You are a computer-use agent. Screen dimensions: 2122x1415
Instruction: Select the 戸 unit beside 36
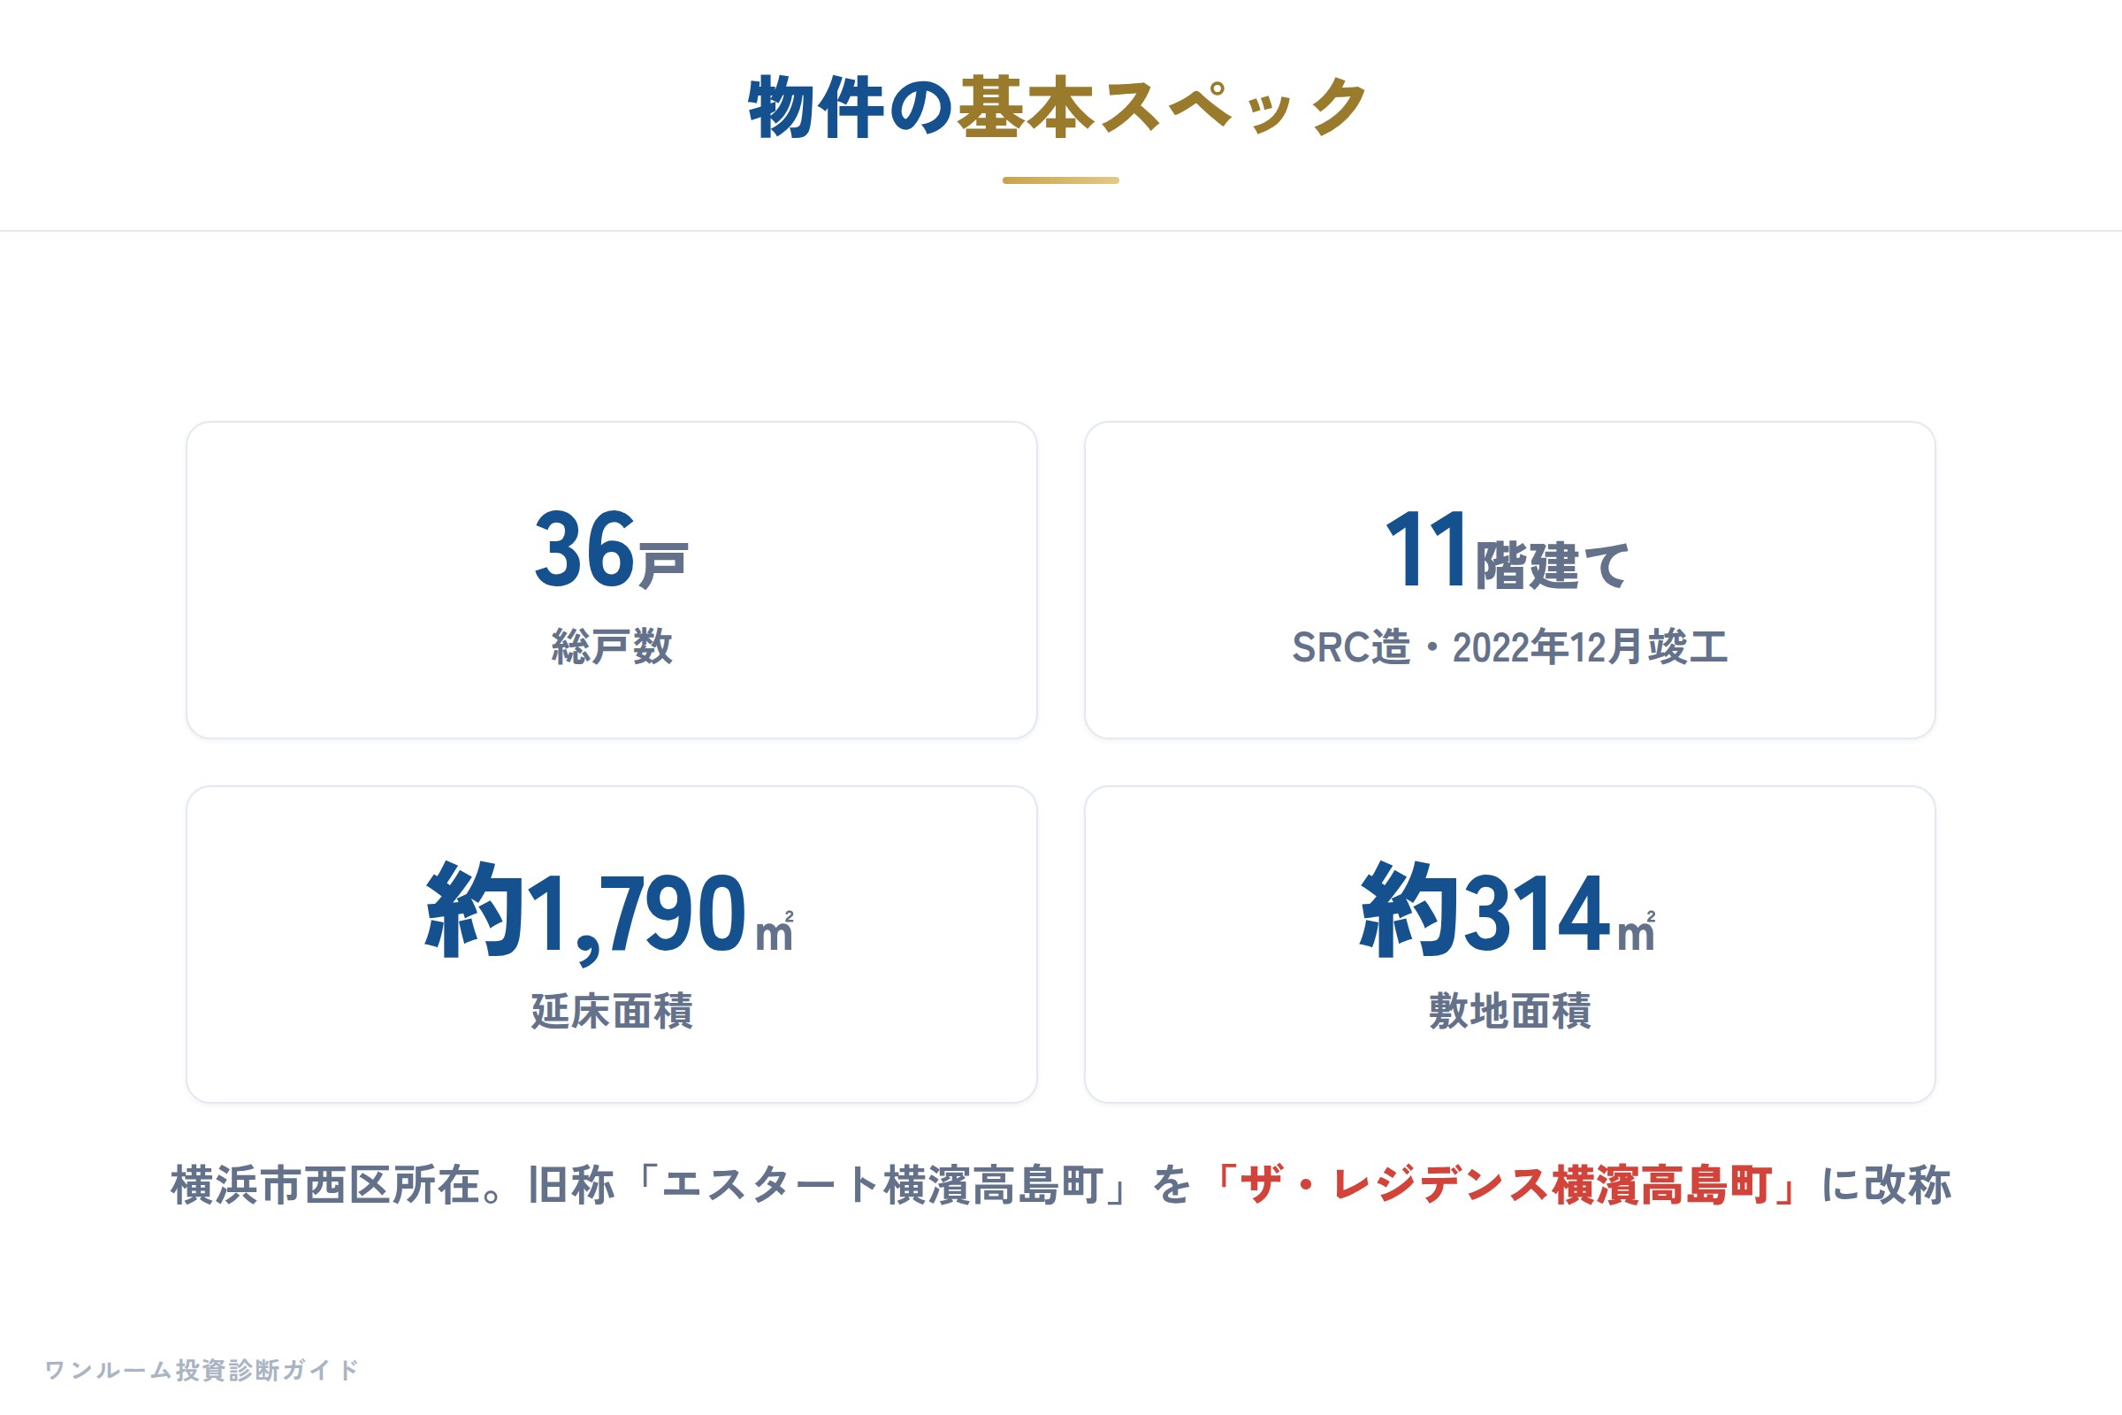pyautogui.click(x=664, y=565)
